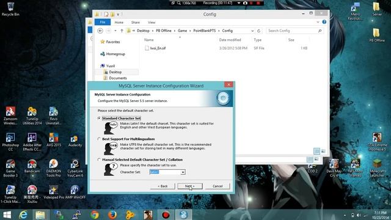
Task: Select Yusril user folder in navigation pane
Action: pos(108,66)
